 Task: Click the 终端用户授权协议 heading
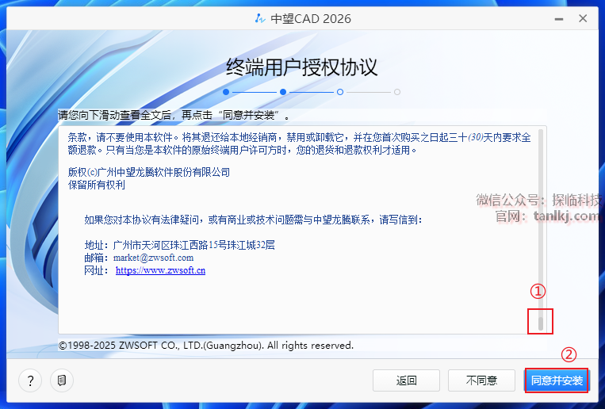(x=302, y=67)
